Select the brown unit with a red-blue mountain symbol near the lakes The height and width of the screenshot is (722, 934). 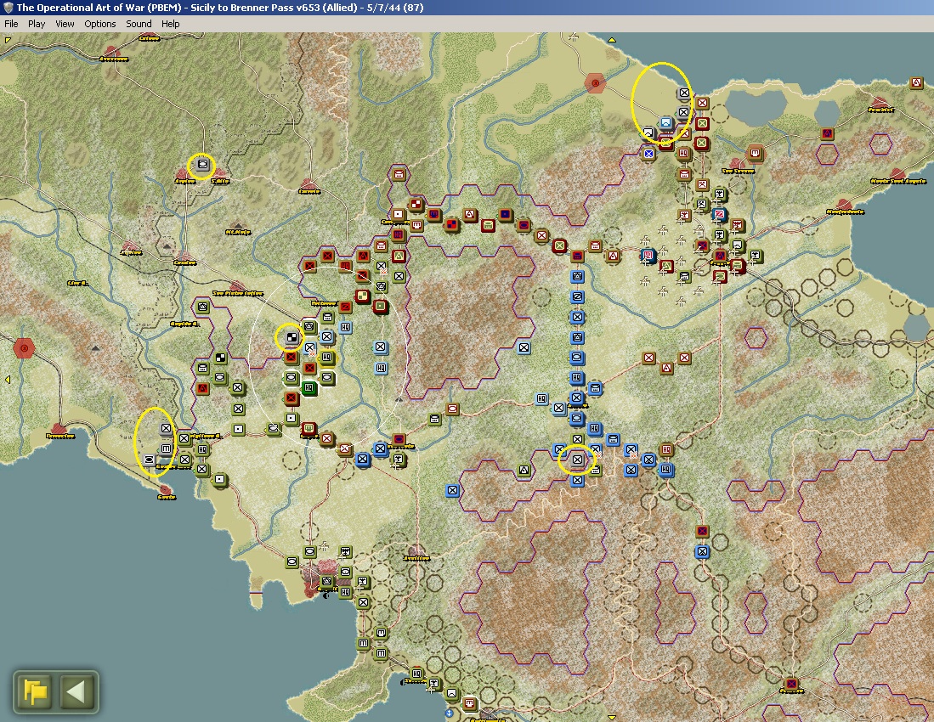[827, 133]
